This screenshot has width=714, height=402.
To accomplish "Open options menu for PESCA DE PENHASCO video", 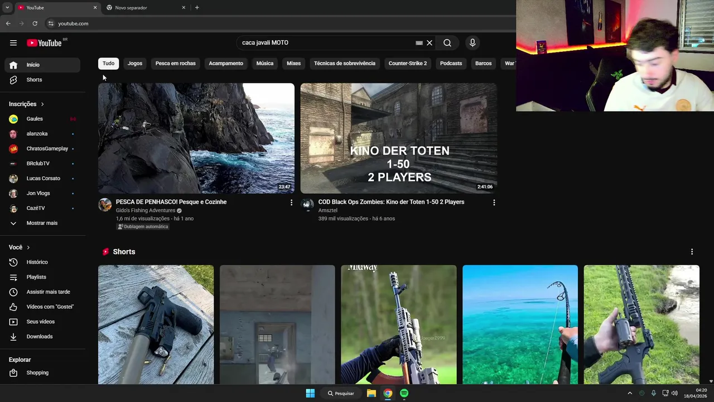I will click(x=291, y=203).
